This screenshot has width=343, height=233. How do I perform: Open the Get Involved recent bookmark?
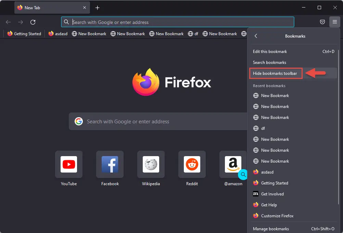click(x=293, y=194)
